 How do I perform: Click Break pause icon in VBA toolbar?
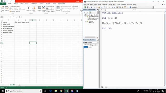coord(112,7)
